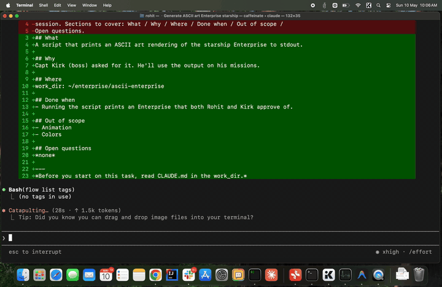Click the folder proxy icon in title bar
442x287 pixels.
tap(142, 16)
